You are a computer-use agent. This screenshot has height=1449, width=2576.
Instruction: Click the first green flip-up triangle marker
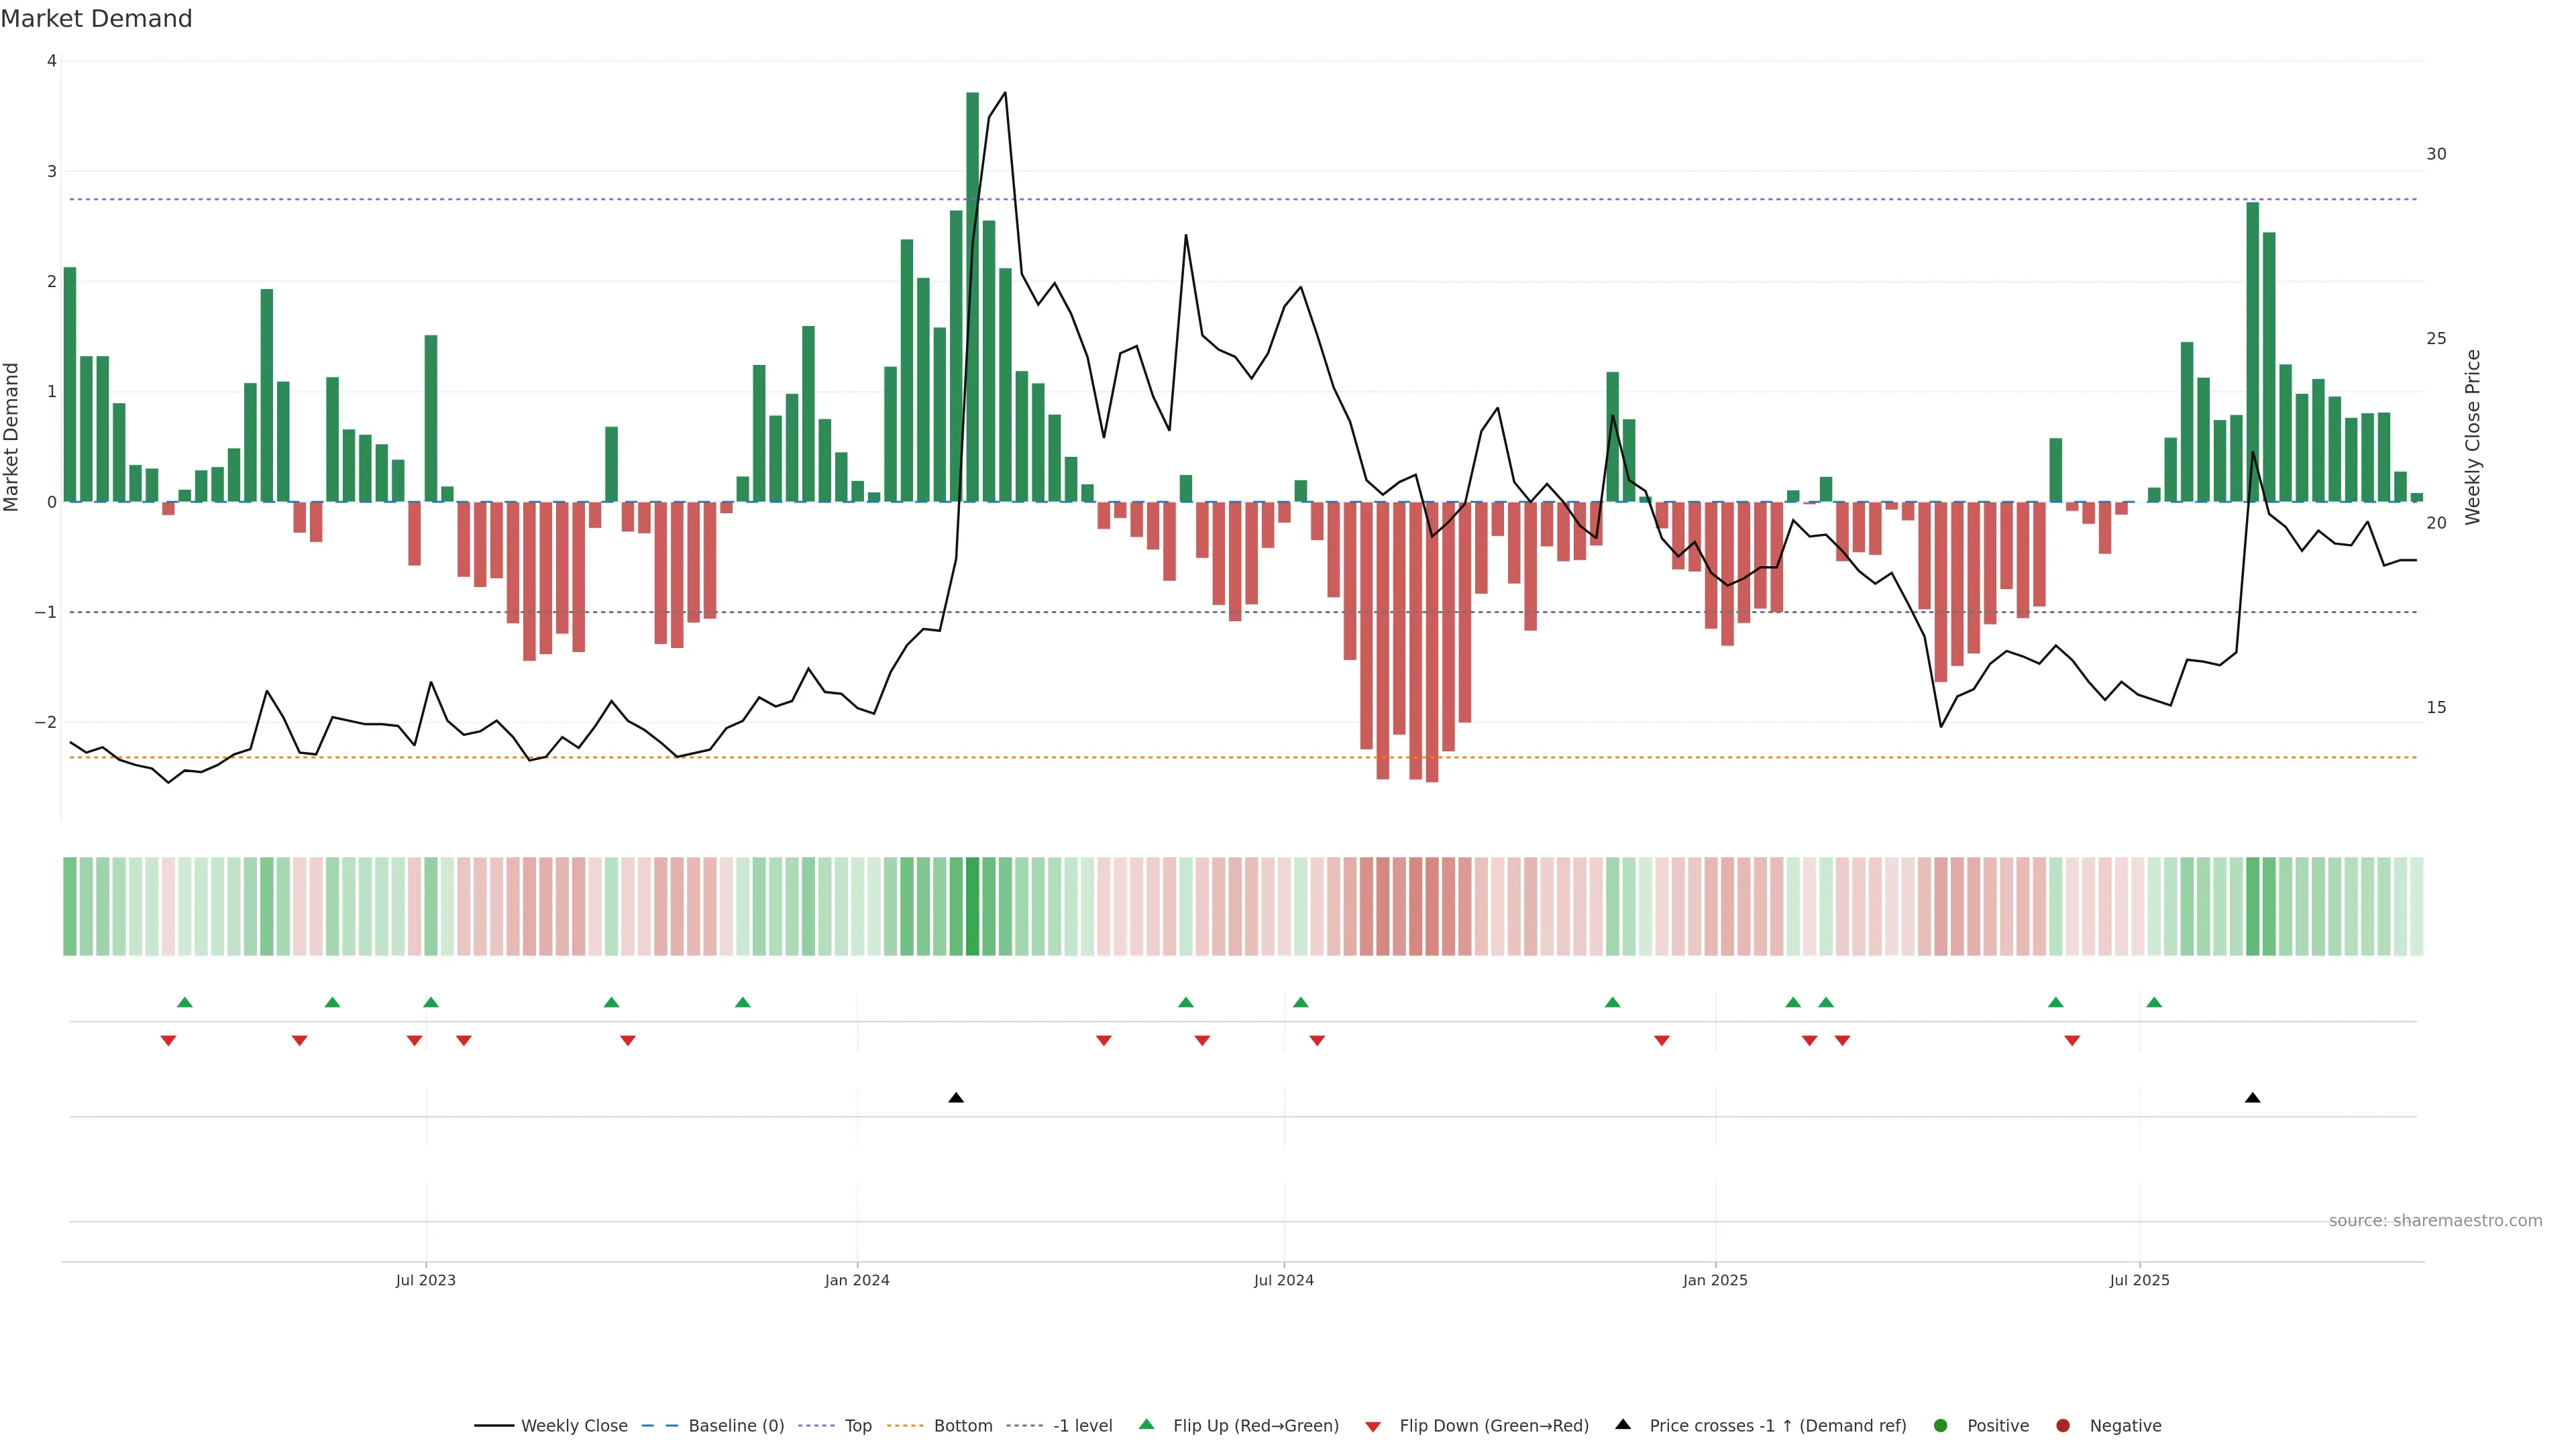coord(185,1002)
